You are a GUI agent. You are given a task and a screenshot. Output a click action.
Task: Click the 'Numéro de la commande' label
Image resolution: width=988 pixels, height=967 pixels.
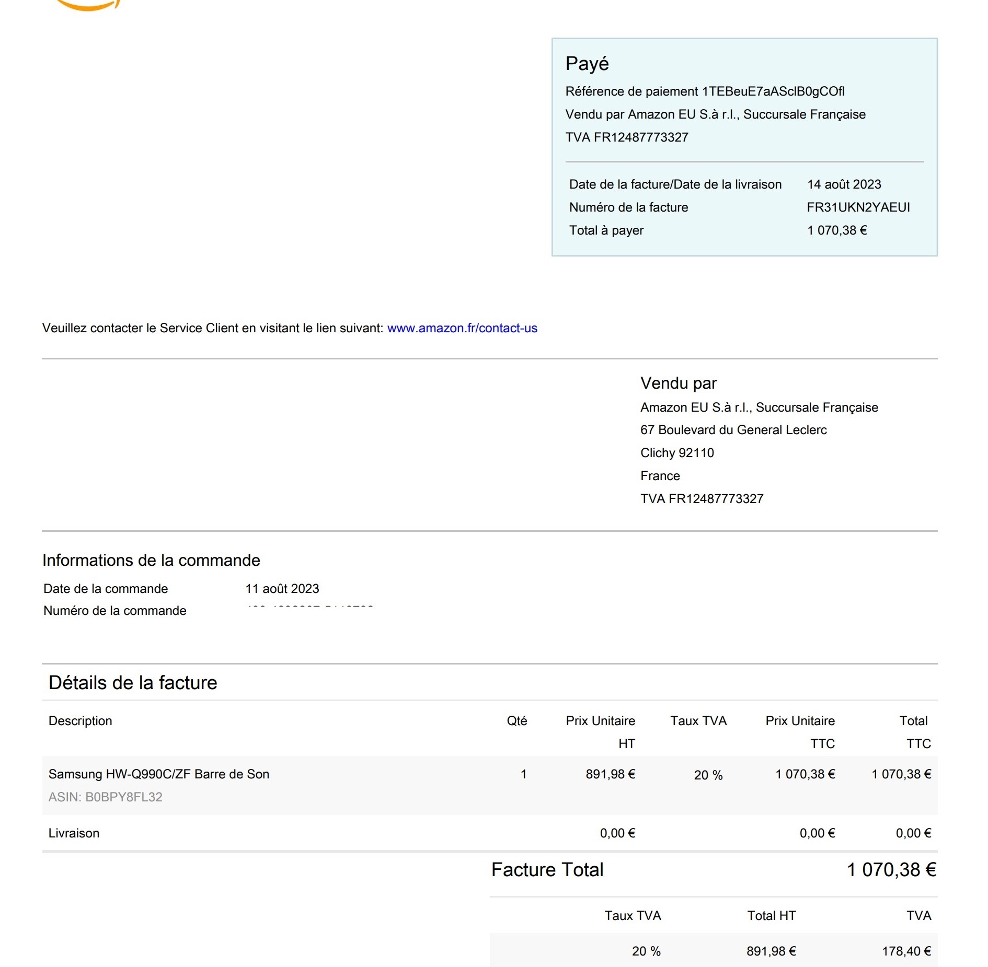(115, 611)
